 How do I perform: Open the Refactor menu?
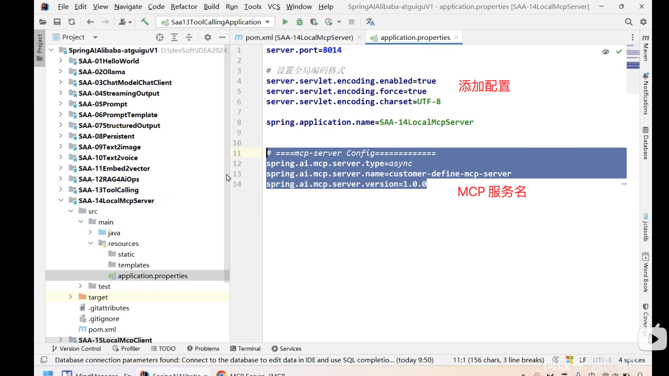click(x=184, y=7)
